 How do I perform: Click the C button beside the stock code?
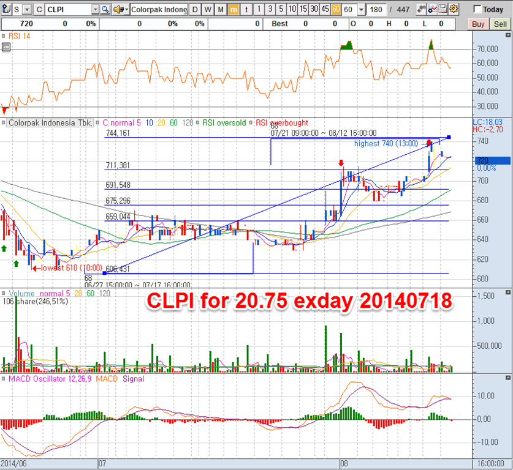click(x=39, y=9)
